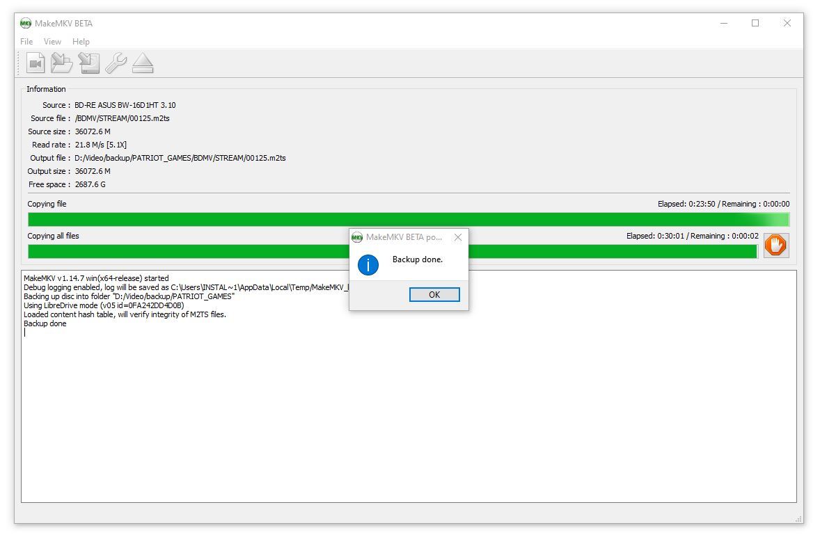Click the window resize grip corner

click(798, 519)
